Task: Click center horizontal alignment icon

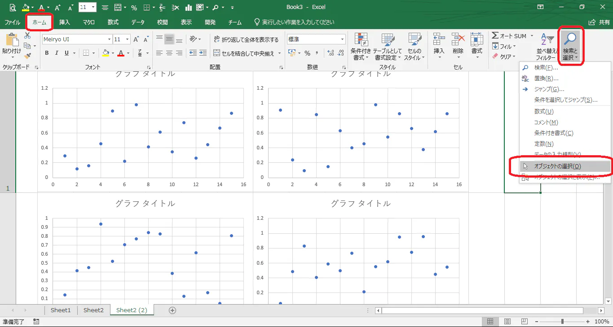Action: coord(169,53)
